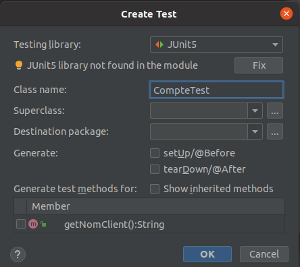Check the getNomClient() method checkbox
Image resolution: width=300 pixels, height=267 pixels.
pyautogui.click(x=21, y=224)
